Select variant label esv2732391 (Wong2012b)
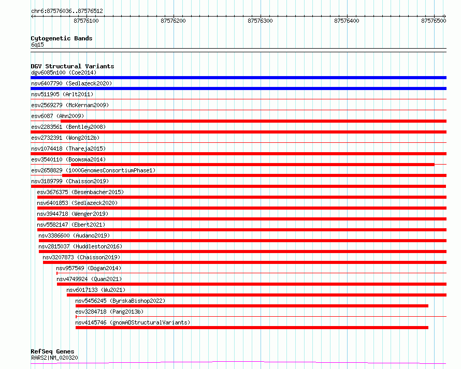The height and width of the screenshot is (369, 461). click(x=65, y=138)
